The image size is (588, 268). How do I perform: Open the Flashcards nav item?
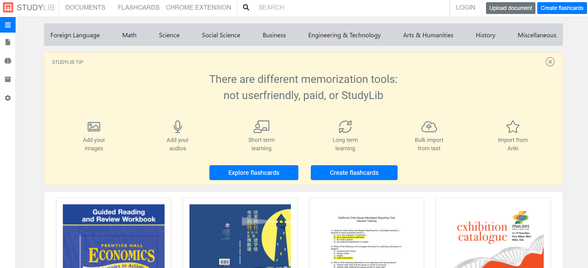click(x=139, y=7)
